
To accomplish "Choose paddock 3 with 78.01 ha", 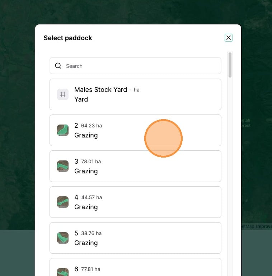I will click(135, 166).
